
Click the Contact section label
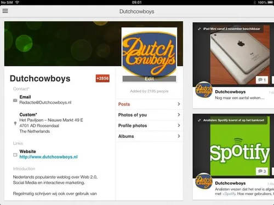click(21, 89)
